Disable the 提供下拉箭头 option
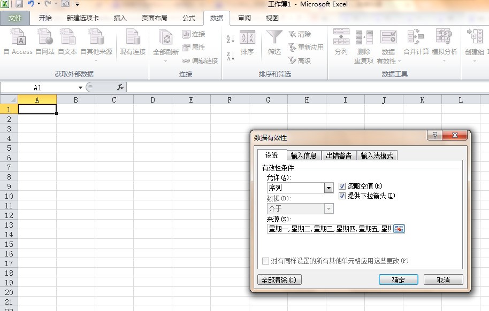489x311 pixels. tap(341, 196)
